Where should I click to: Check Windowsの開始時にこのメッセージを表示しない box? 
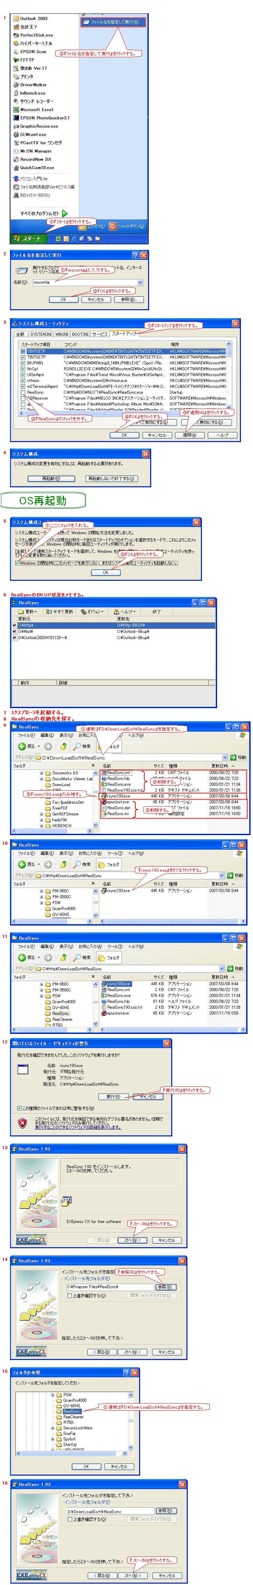click(x=17, y=562)
